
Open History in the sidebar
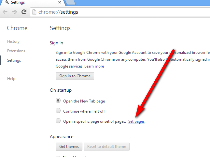[13, 41]
